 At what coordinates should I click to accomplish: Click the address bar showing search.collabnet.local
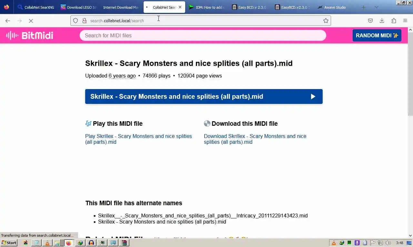201,21
